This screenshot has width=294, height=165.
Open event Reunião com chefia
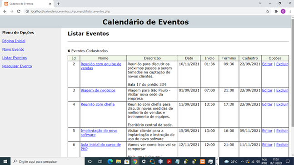click(x=98, y=104)
